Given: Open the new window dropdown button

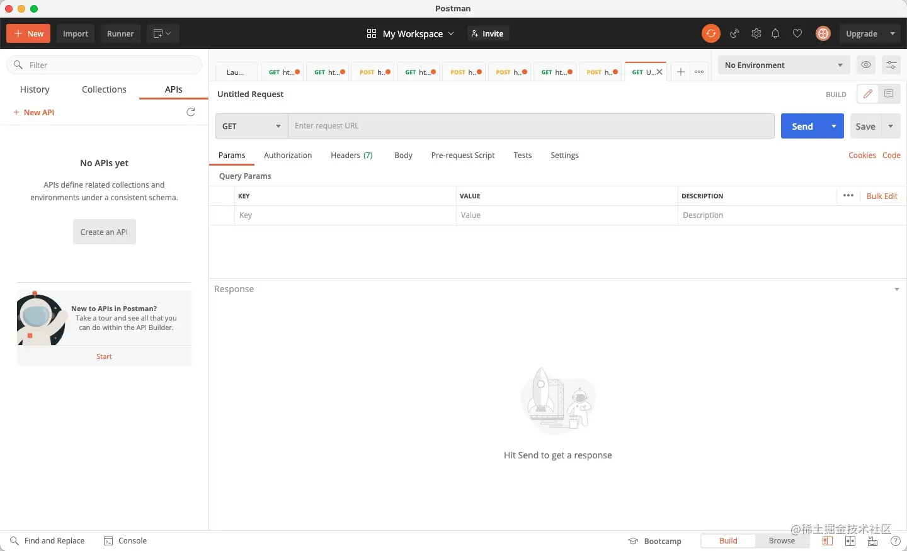Looking at the screenshot, I should pyautogui.click(x=163, y=33).
